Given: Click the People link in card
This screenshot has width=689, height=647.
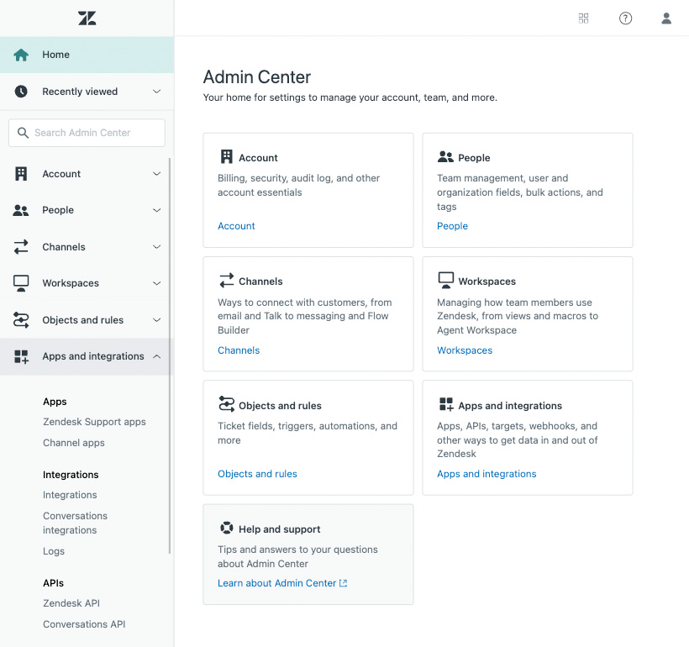Looking at the screenshot, I should (x=452, y=226).
